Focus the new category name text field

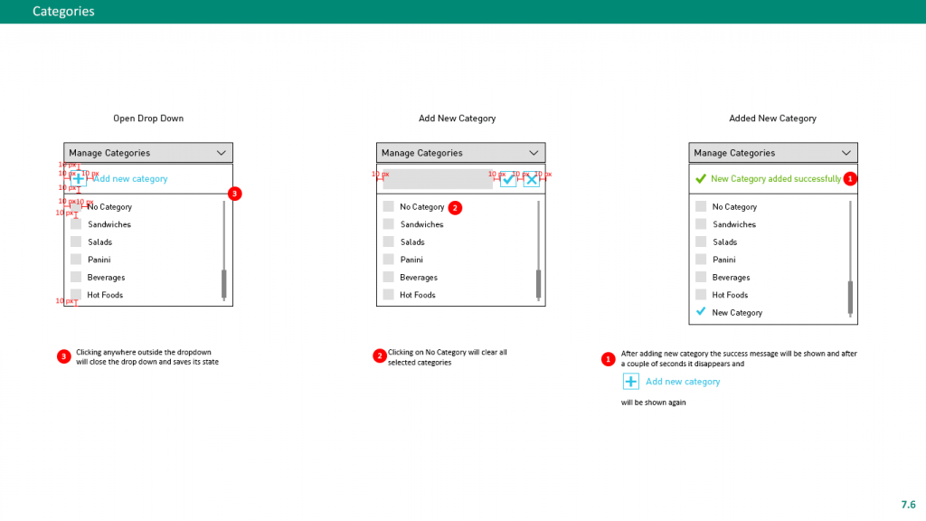438,179
